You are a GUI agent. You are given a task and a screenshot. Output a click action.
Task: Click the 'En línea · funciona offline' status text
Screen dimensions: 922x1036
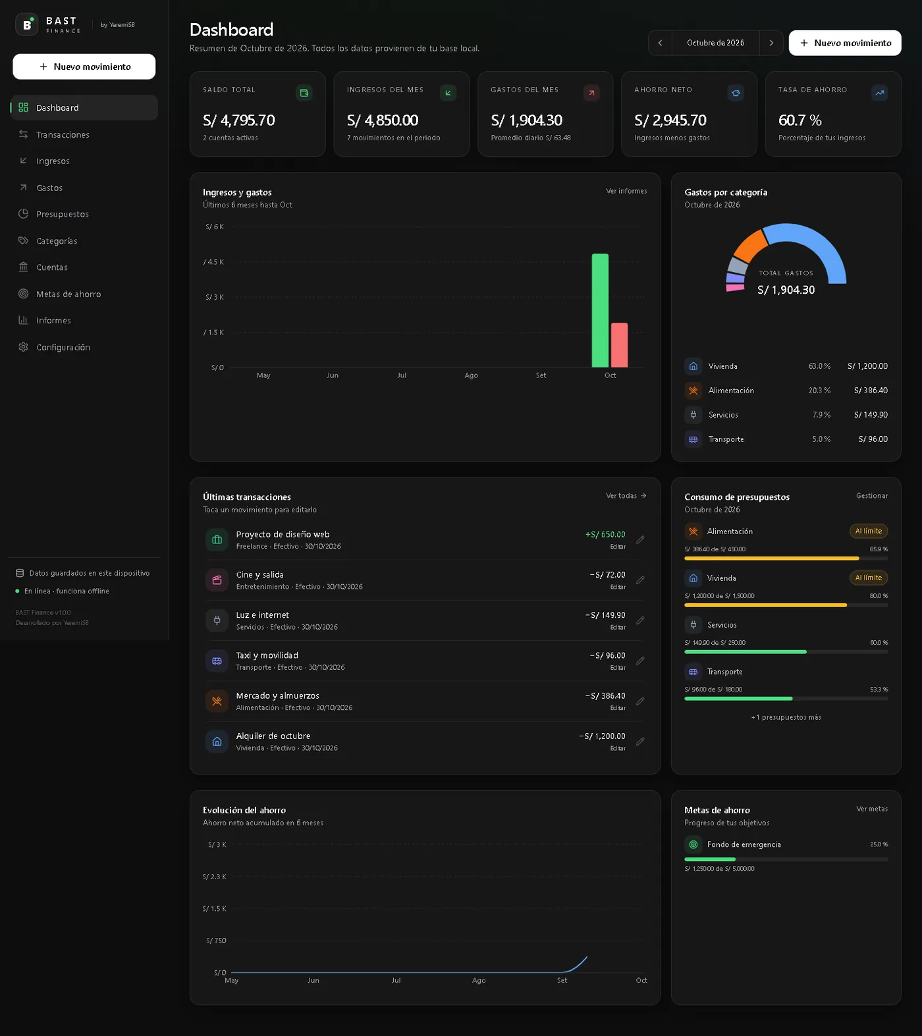pyautogui.click(x=67, y=591)
